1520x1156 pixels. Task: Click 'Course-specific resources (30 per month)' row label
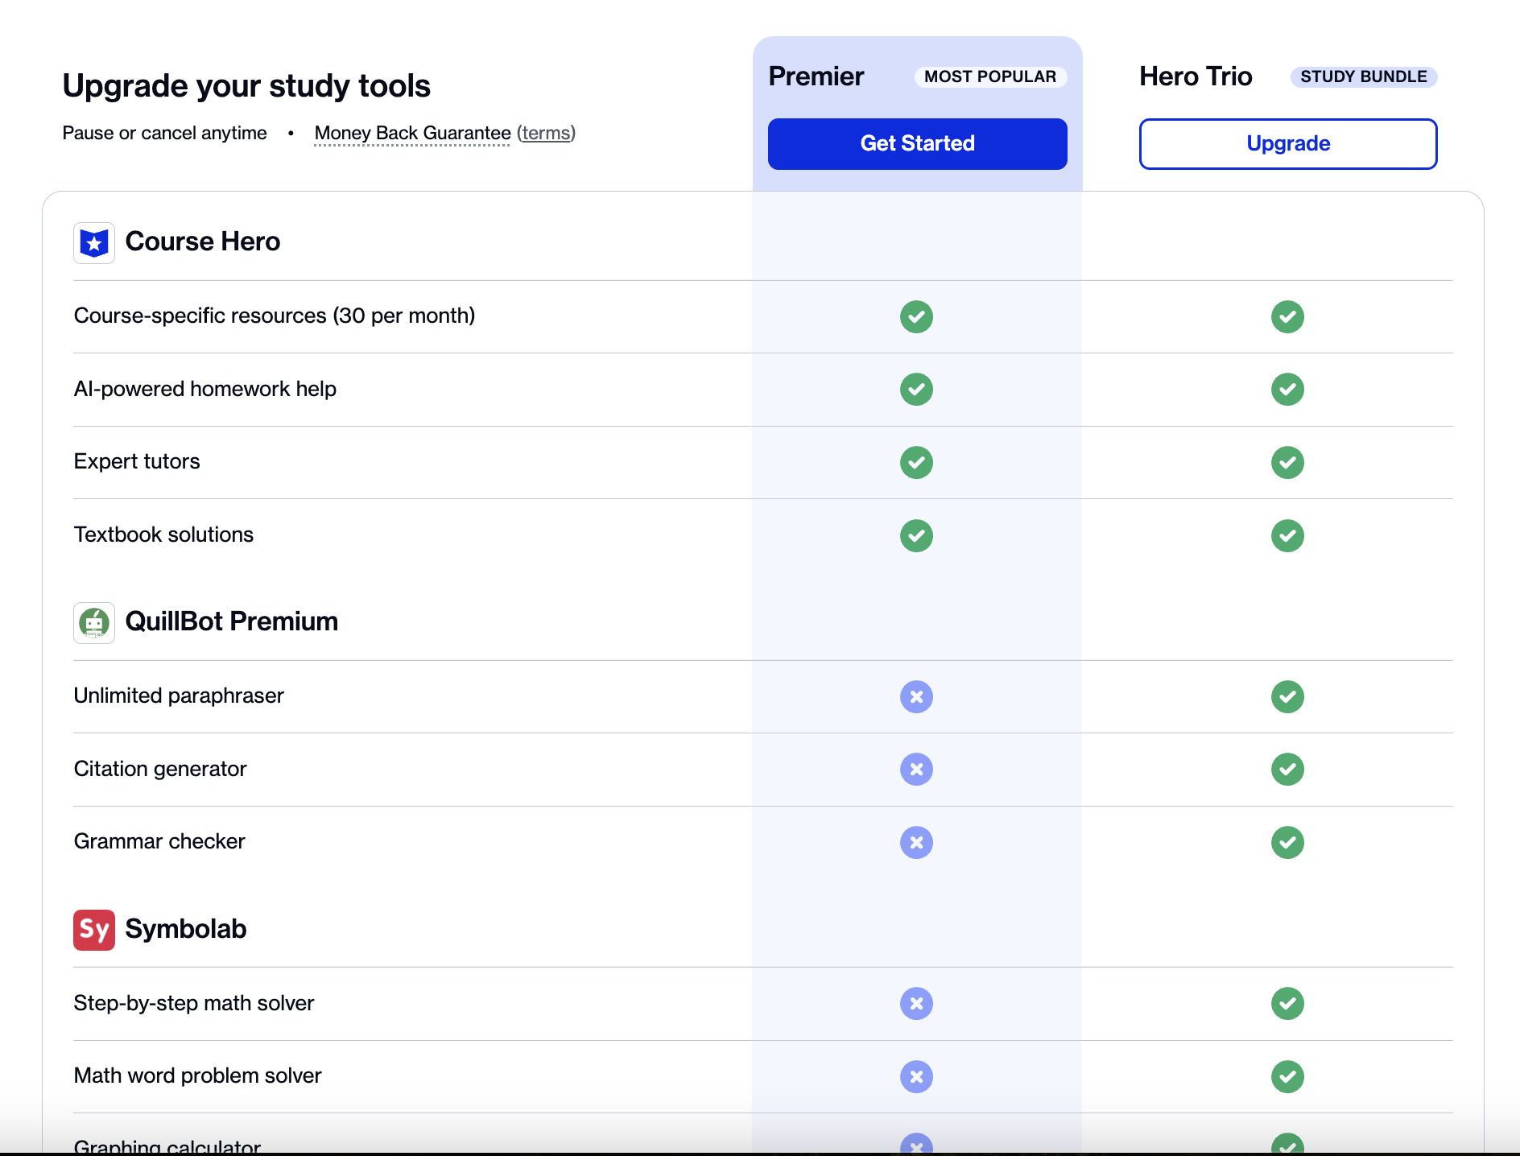click(275, 316)
